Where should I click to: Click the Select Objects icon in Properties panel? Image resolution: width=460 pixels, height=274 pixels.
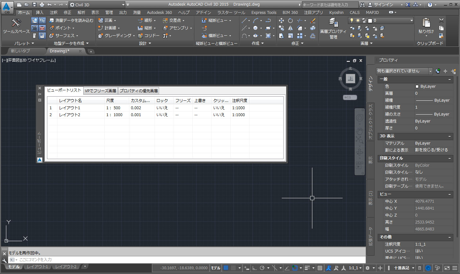pos(445,71)
